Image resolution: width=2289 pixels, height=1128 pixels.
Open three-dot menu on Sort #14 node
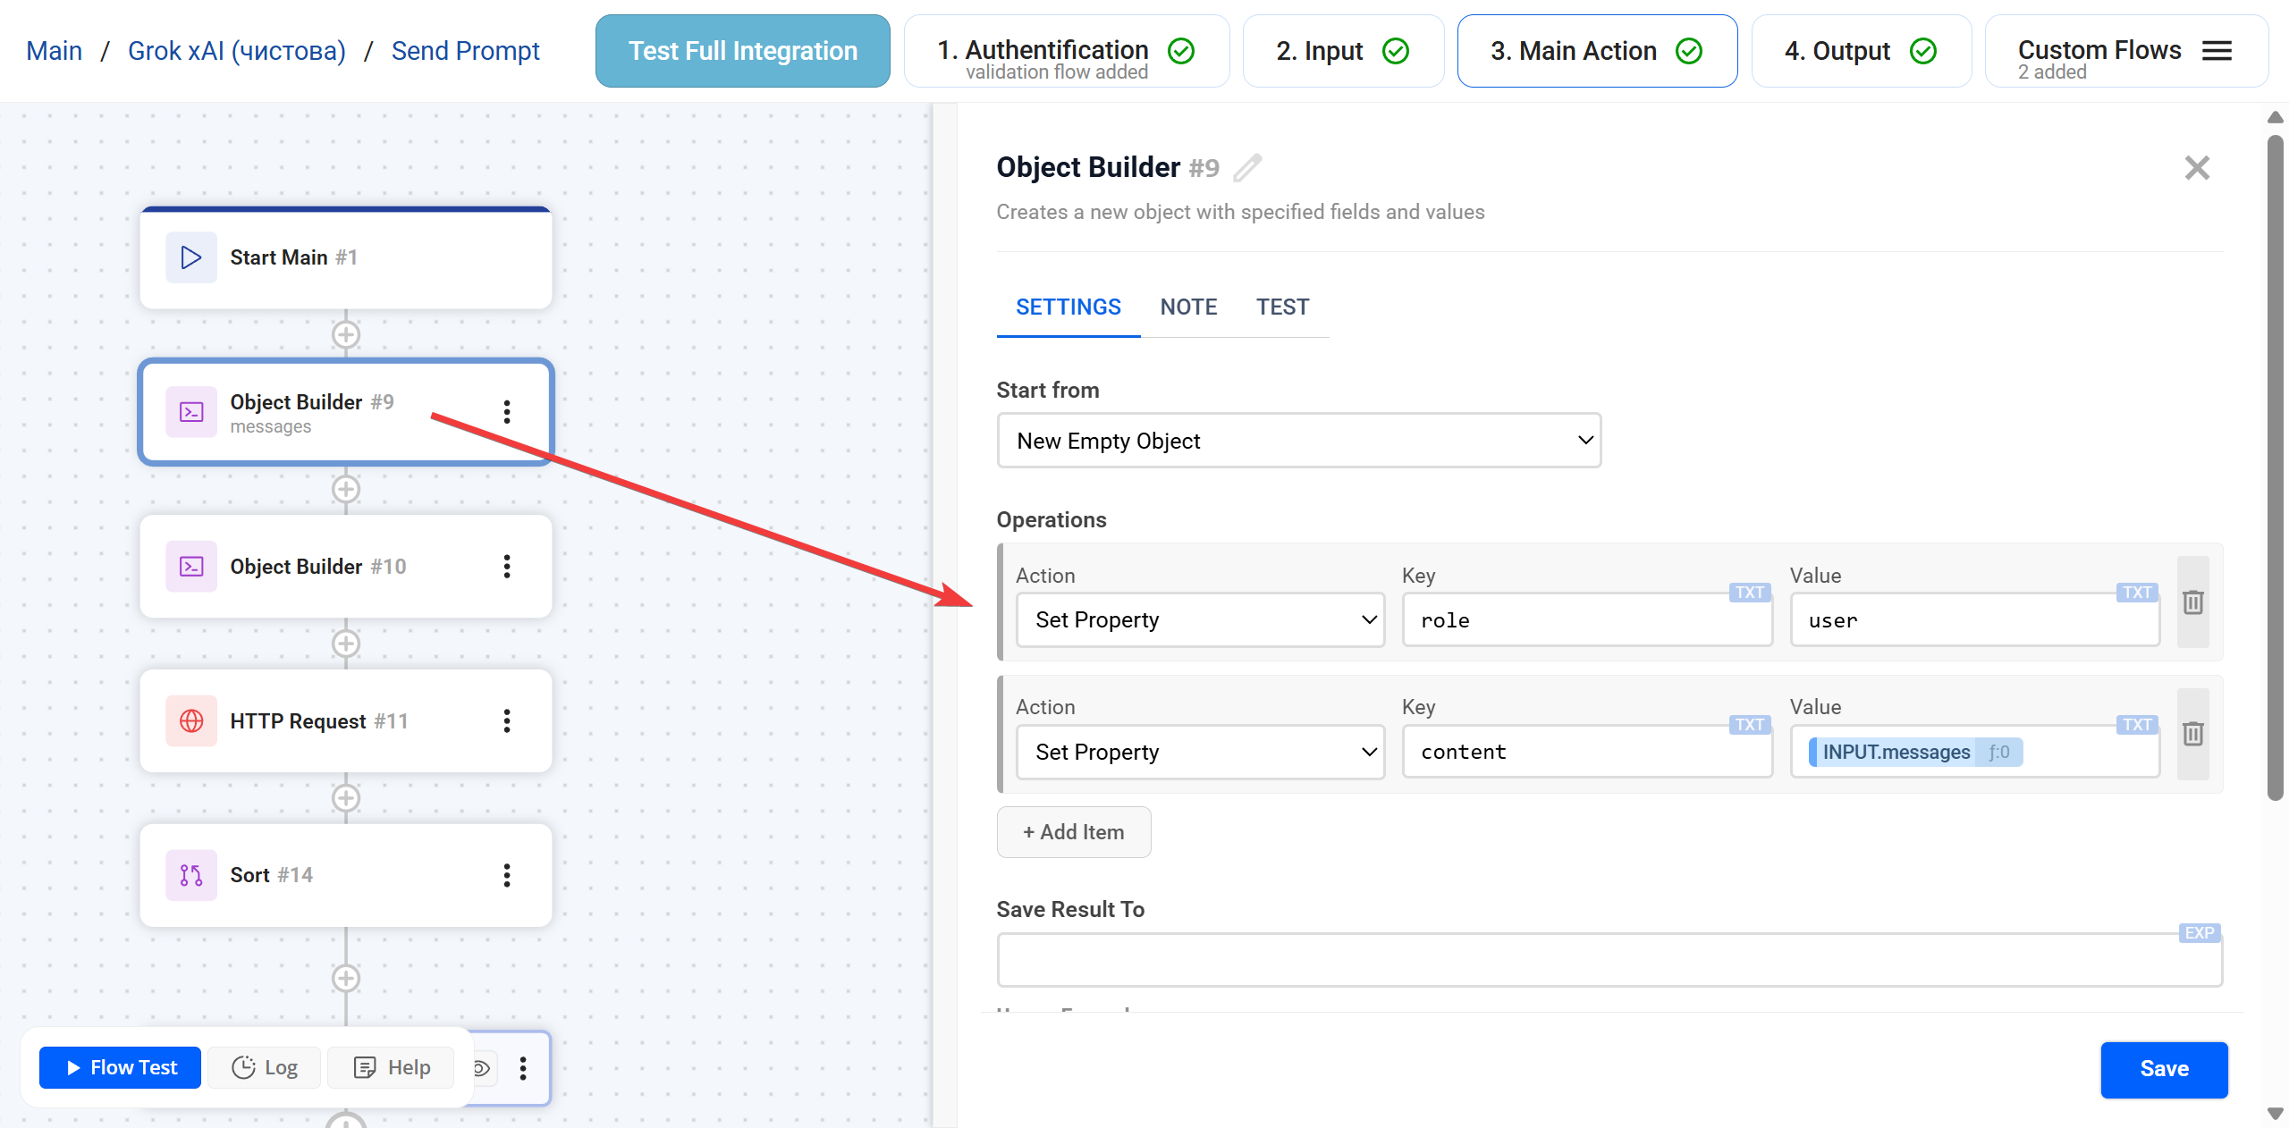pyautogui.click(x=507, y=875)
